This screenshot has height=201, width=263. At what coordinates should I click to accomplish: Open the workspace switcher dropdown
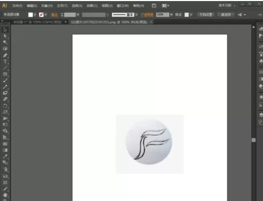(227, 5)
